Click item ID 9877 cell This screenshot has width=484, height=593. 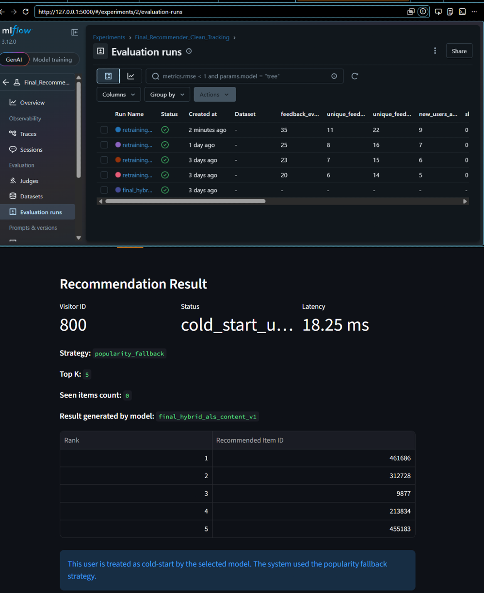pyautogui.click(x=314, y=493)
